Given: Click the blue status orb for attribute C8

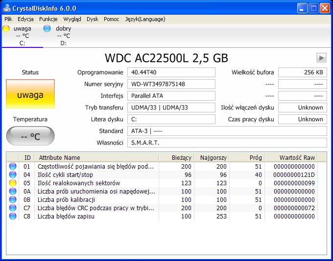Looking at the screenshot, I should [13, 216].
